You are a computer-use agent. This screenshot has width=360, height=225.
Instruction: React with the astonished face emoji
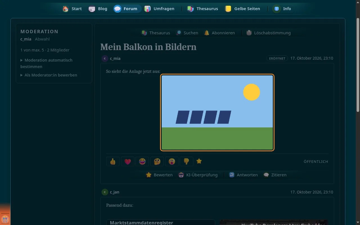click(x=172, y=161)
